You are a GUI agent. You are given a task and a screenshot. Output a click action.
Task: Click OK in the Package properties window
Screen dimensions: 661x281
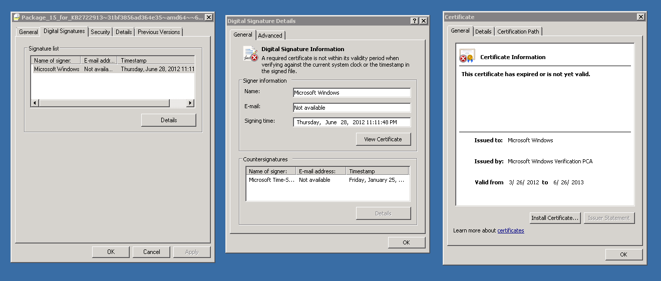tap(111, 252)
